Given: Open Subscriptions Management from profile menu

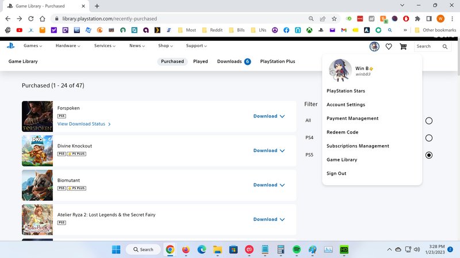Looking at the screenshot, I should click(358, 146).
